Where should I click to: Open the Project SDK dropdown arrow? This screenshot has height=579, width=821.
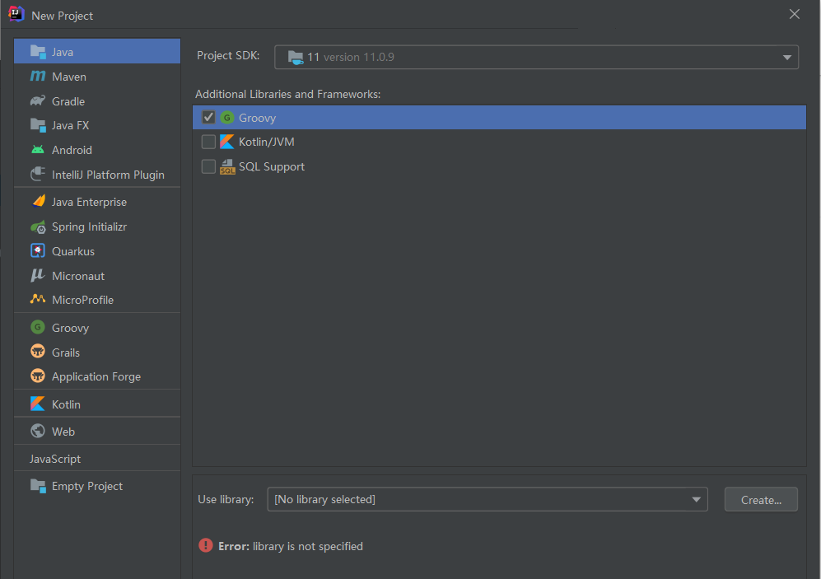pyautogui.click(x=787, y=58)
